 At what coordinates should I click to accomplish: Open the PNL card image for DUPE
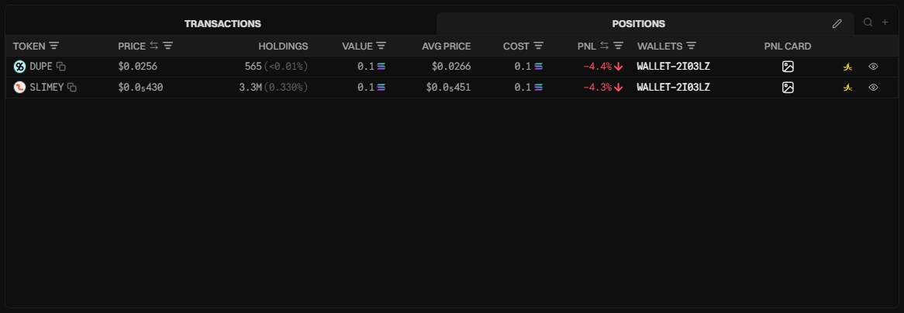788,67
